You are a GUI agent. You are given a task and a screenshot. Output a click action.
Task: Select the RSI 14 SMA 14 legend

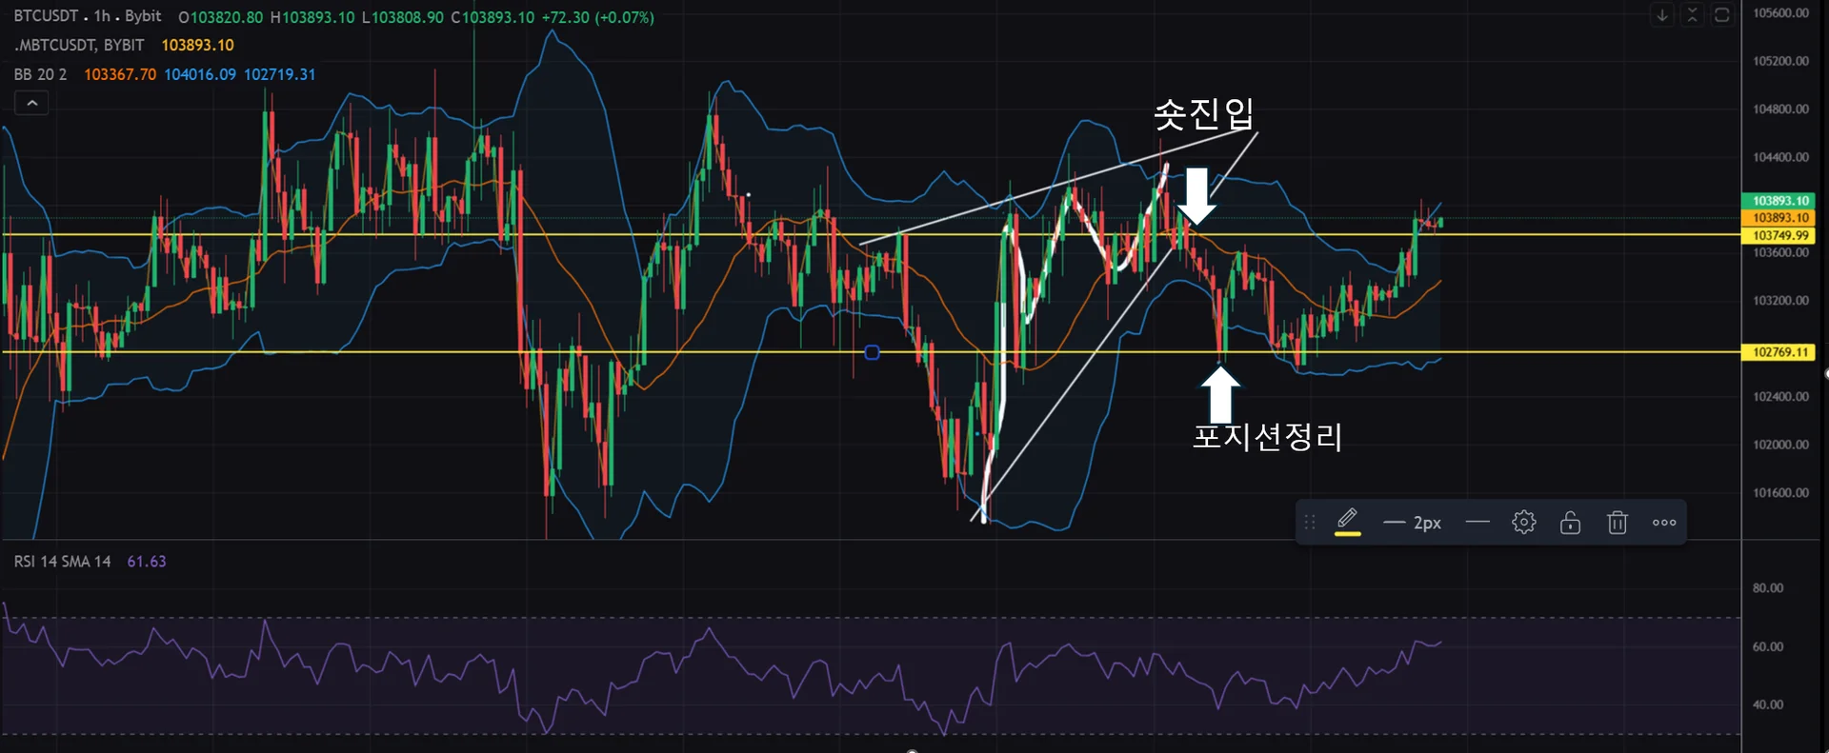coord(62,562)
